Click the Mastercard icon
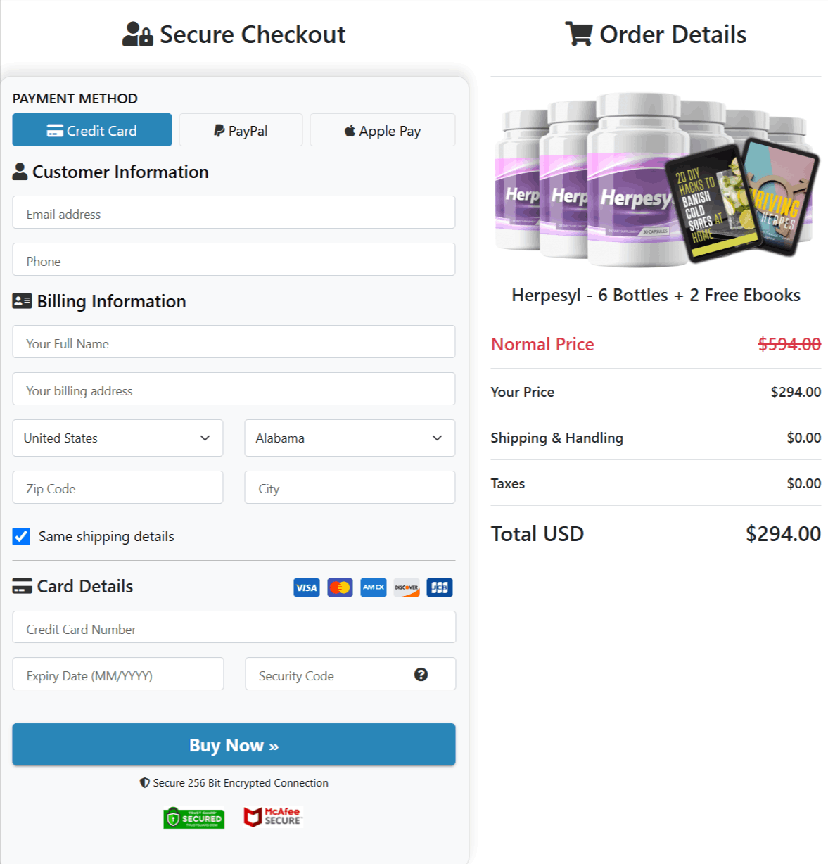The height and width of the screenshot is (864, 828). click(340, 587)
